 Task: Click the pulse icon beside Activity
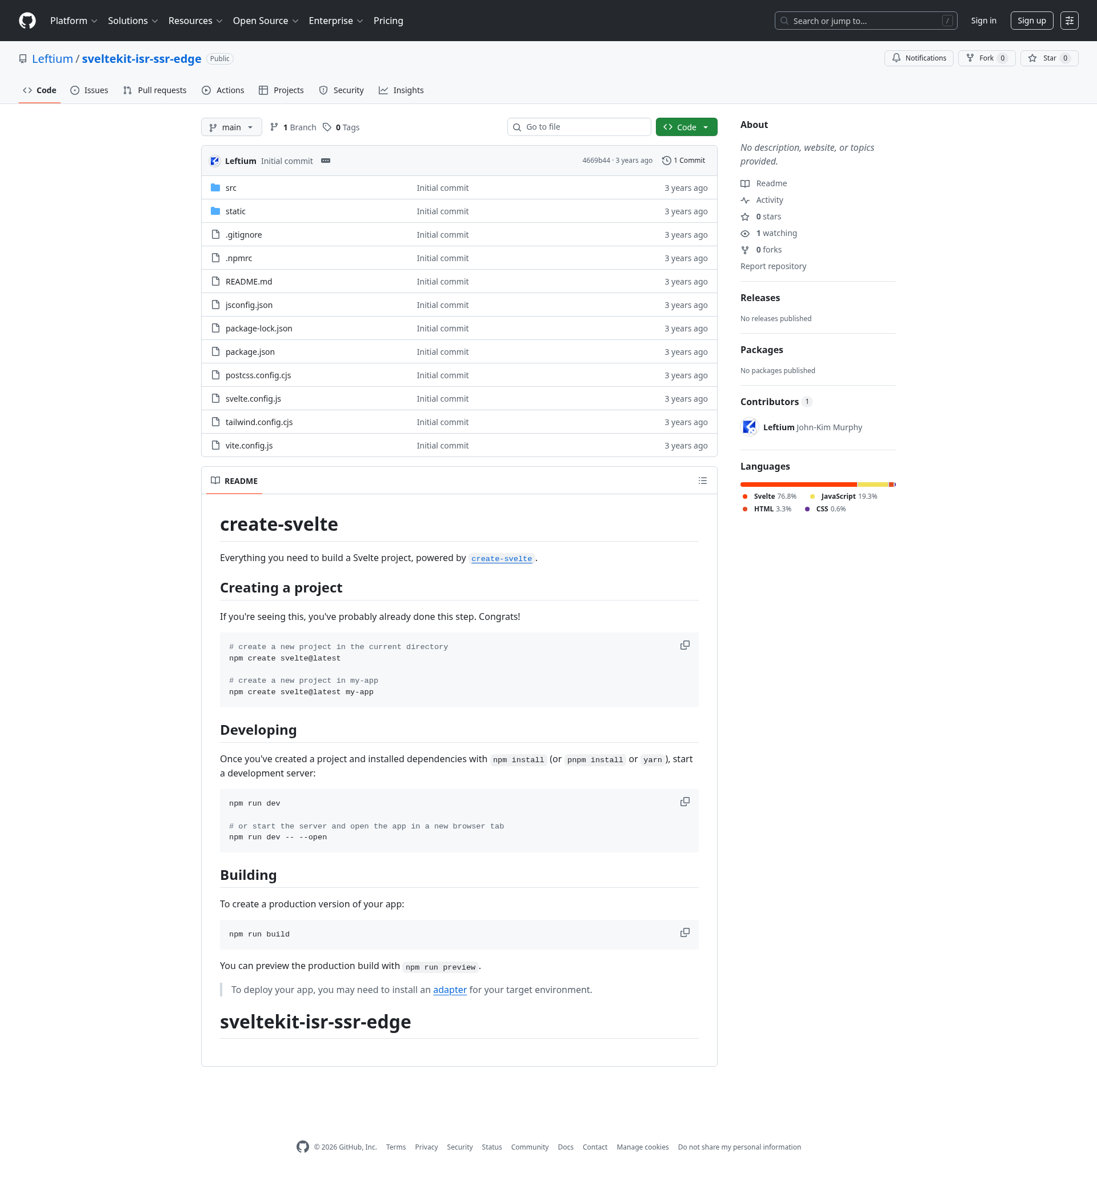click(x=746, y=200)
